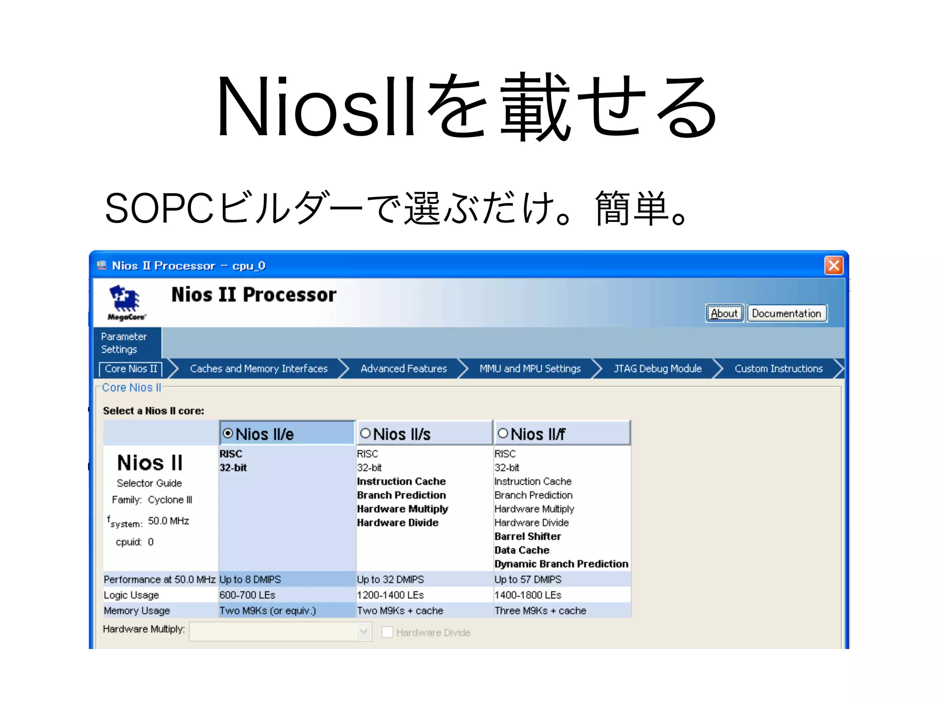The height and width of the screenshot is (704, 939).
Task: Click the 'Select a Nios II core:' label
Action: coord(154,411)
